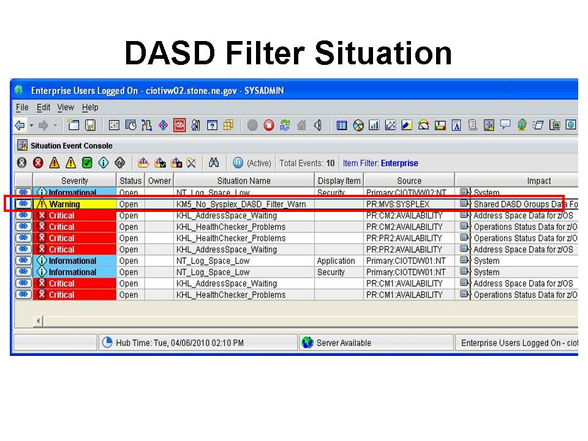
Task: Click the horizontal scrollbar left arrow
Action: [38, 320]
